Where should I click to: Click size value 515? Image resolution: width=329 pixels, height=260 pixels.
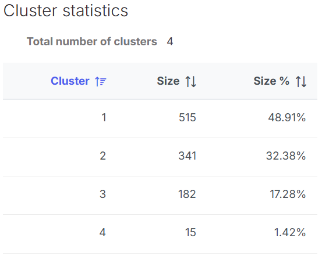point(188,117)
